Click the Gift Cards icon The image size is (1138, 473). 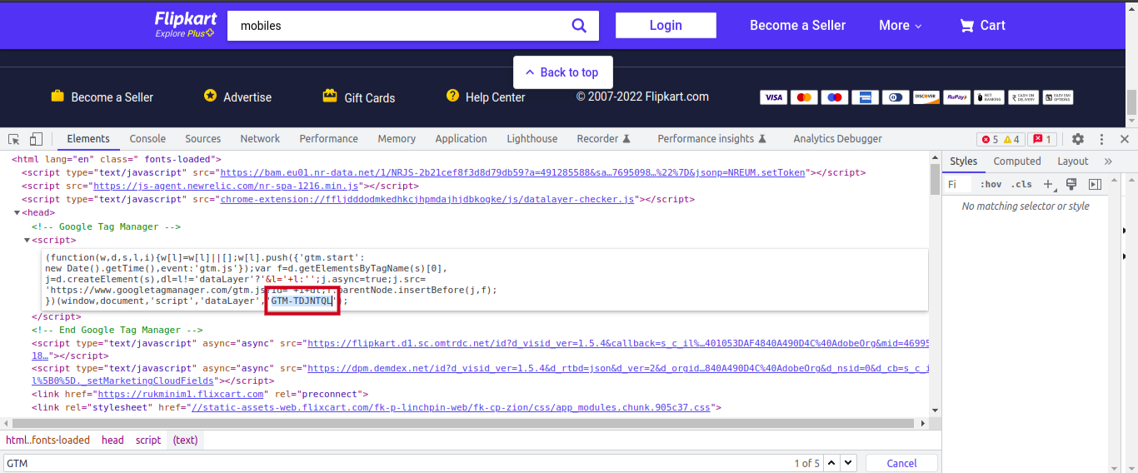pyautogui.click(x=330, y=96)
